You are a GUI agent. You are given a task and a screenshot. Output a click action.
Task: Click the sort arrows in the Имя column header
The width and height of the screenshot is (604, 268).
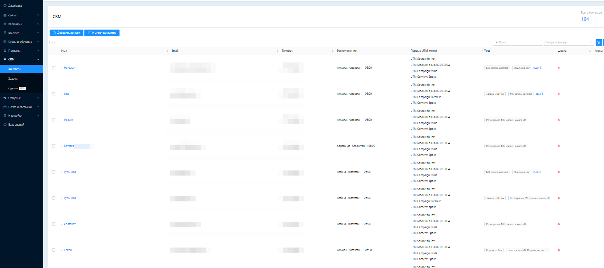coord(167,51)
